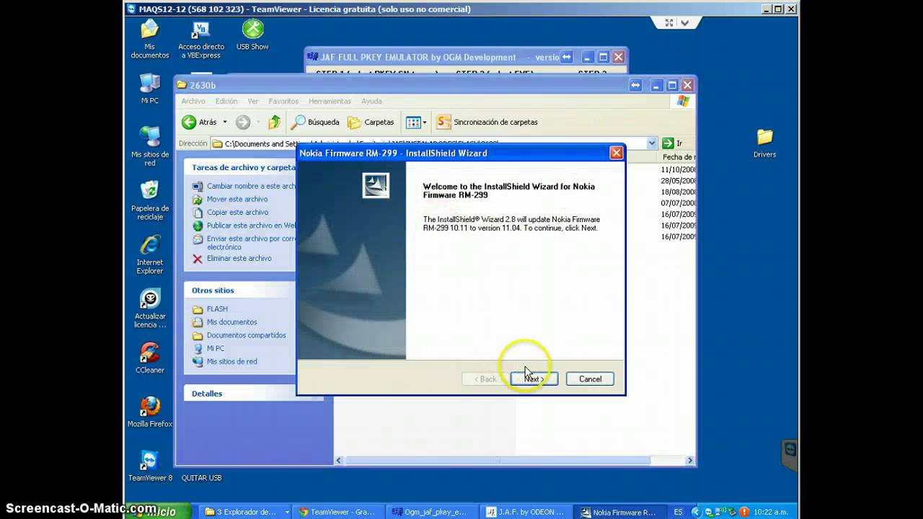
Task: Expand the address bar dropdown arrow
Action: [652, 143]
